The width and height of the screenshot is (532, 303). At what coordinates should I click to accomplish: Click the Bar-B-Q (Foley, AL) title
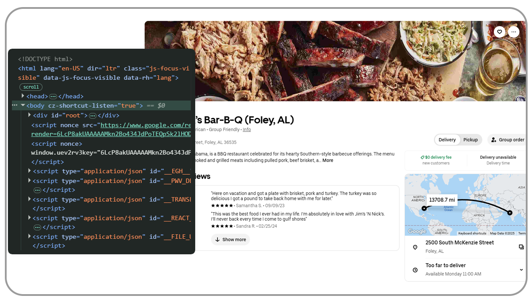coord(246,120)
